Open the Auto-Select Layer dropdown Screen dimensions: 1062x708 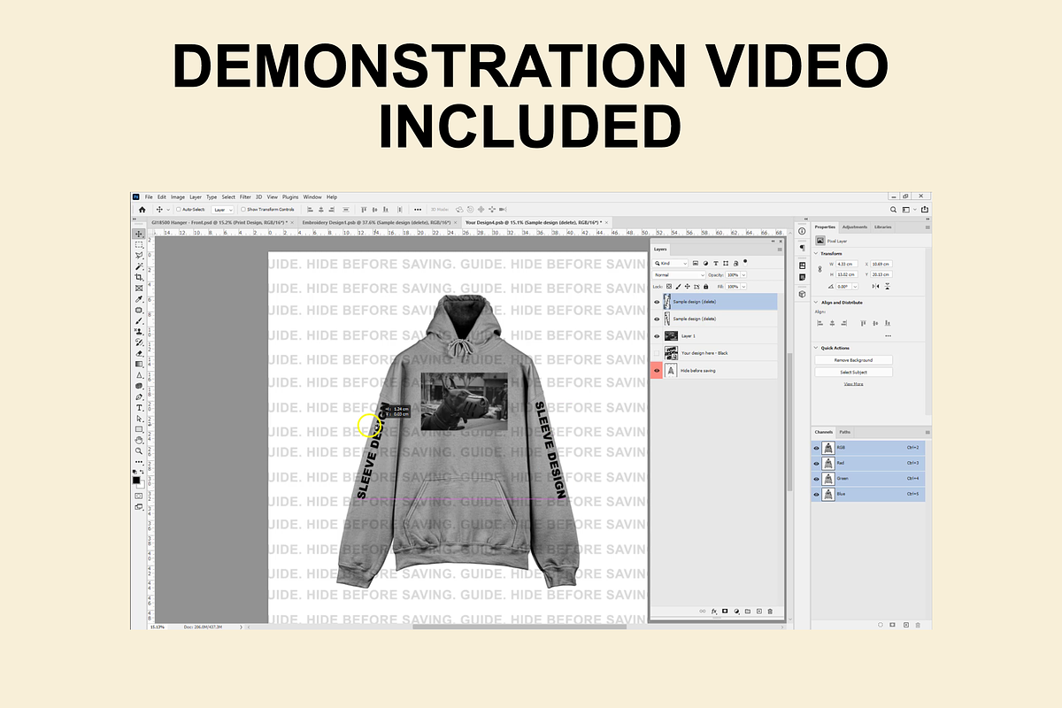click(223, 210)
